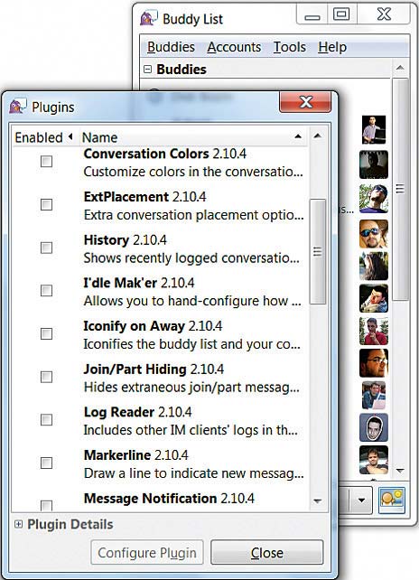Click the Pidgin icon in Plugins title bar

tap(18, 107)
